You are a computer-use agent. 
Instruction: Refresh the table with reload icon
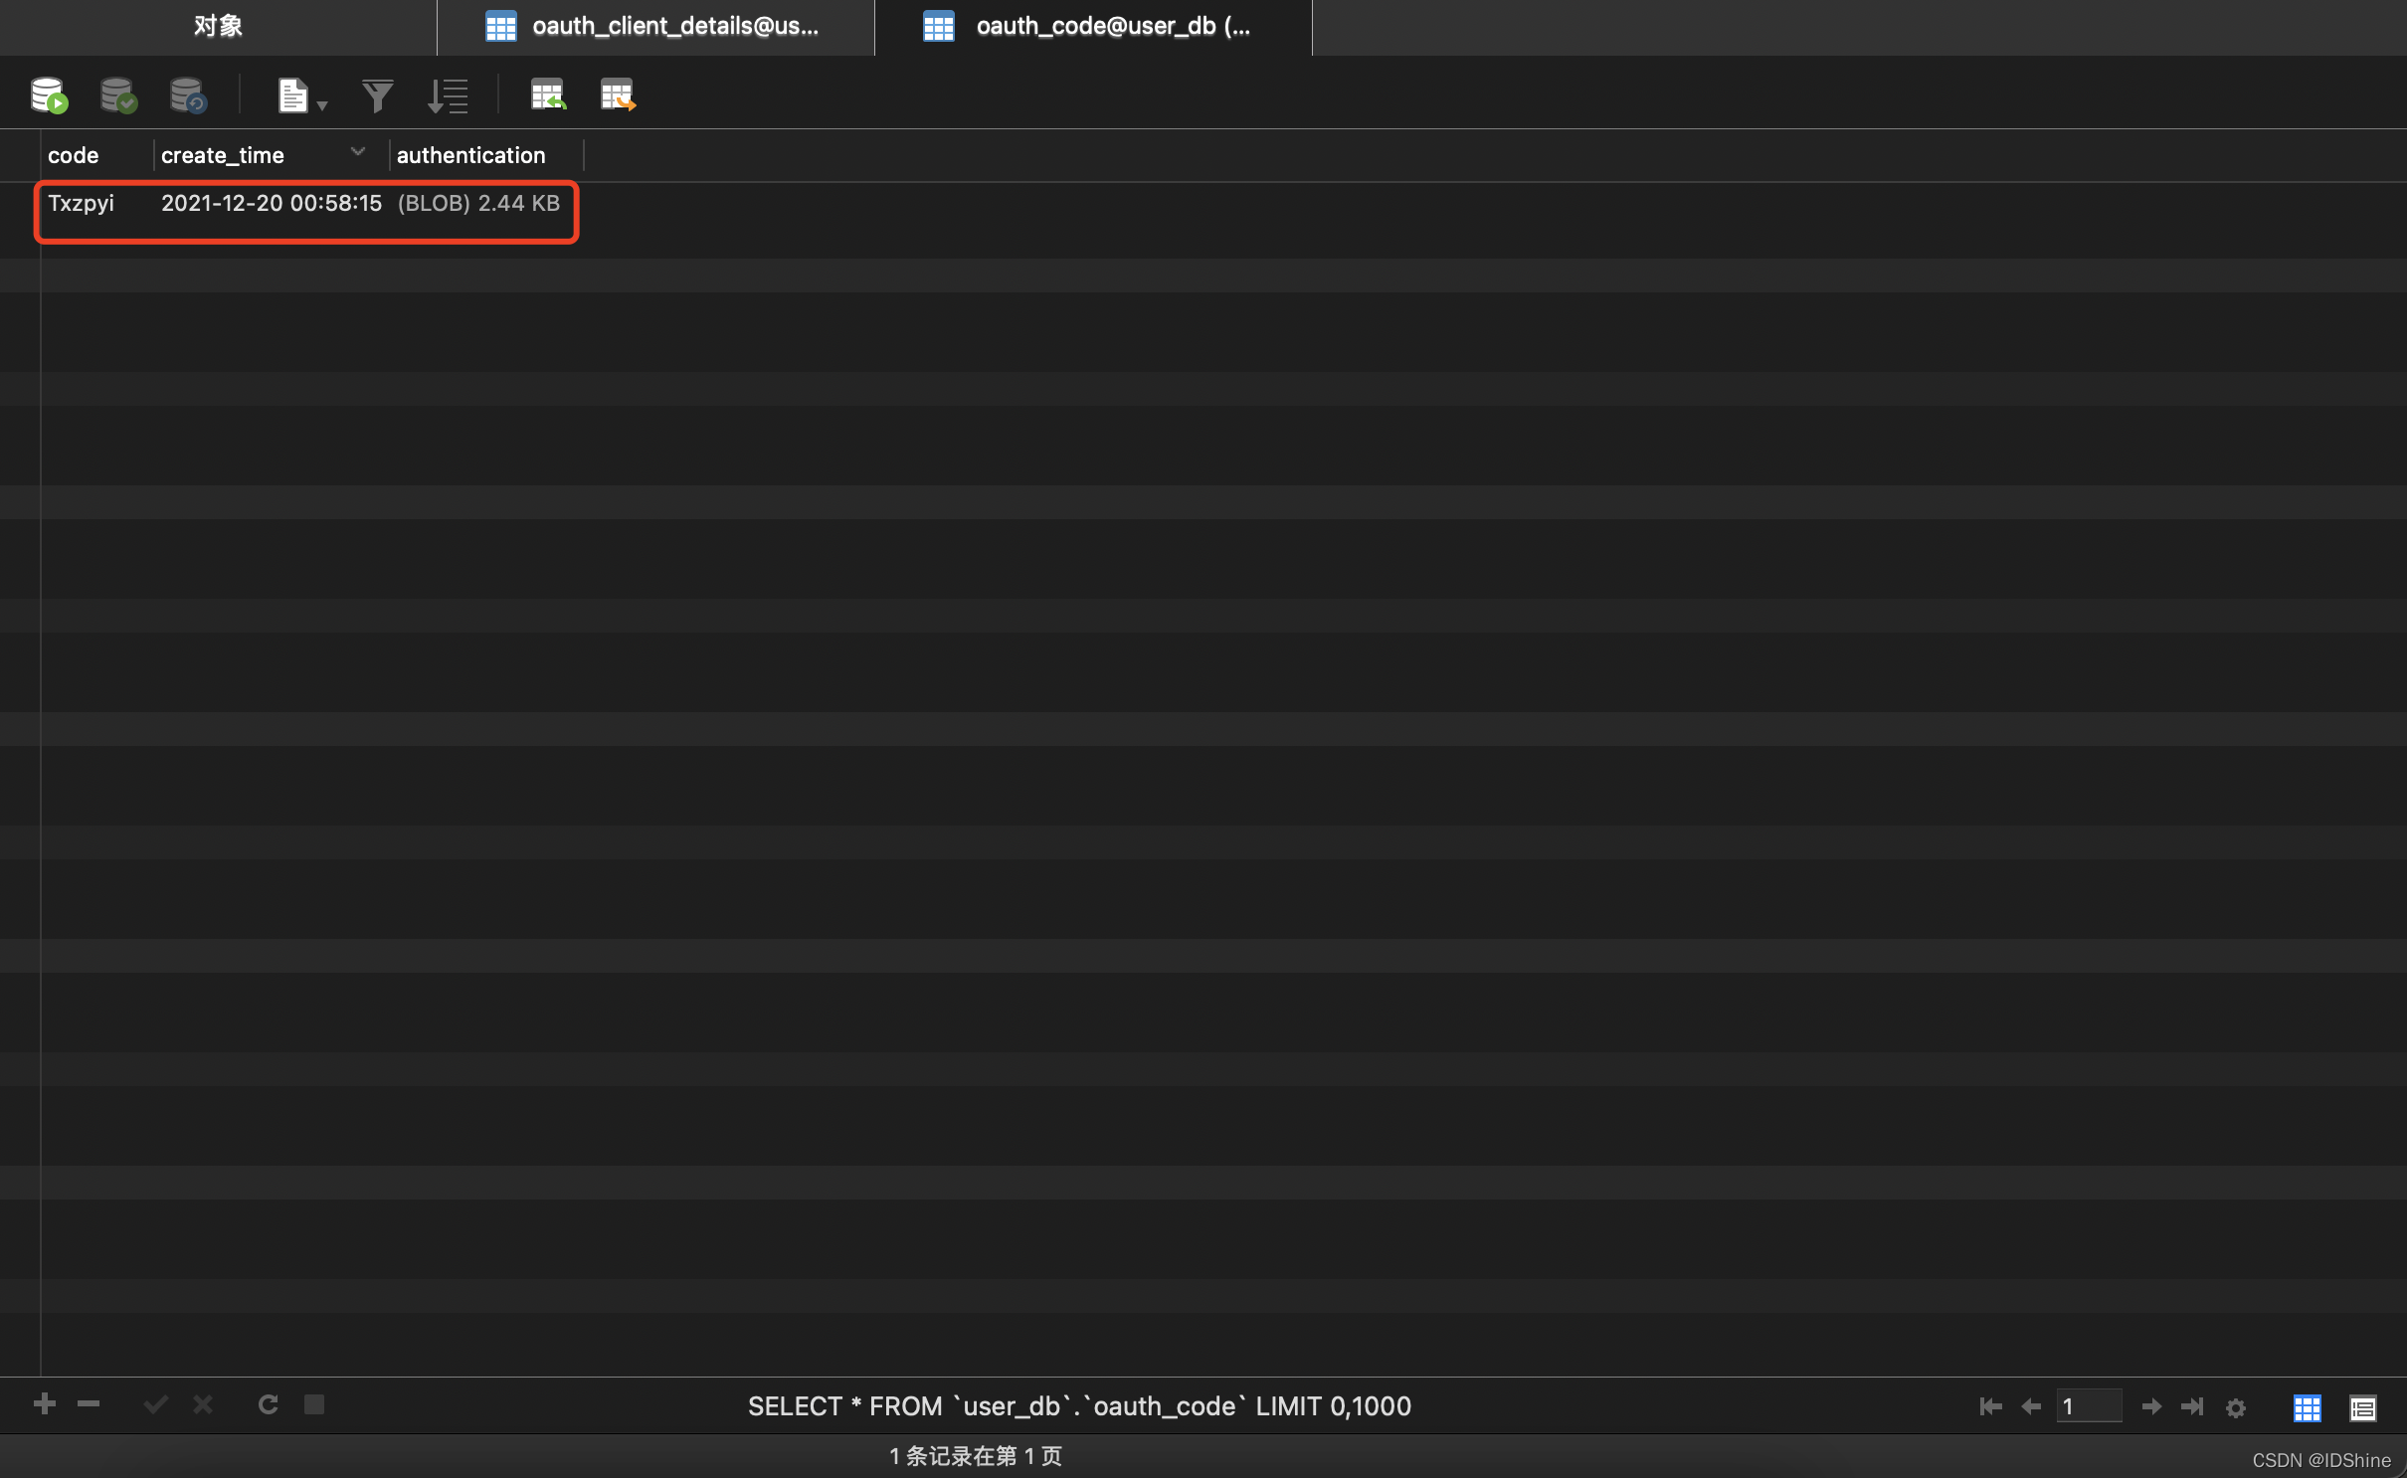tap(268, 1404)
